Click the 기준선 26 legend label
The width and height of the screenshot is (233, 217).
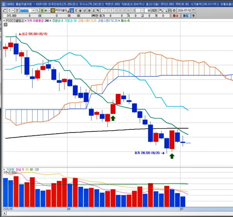70,21
